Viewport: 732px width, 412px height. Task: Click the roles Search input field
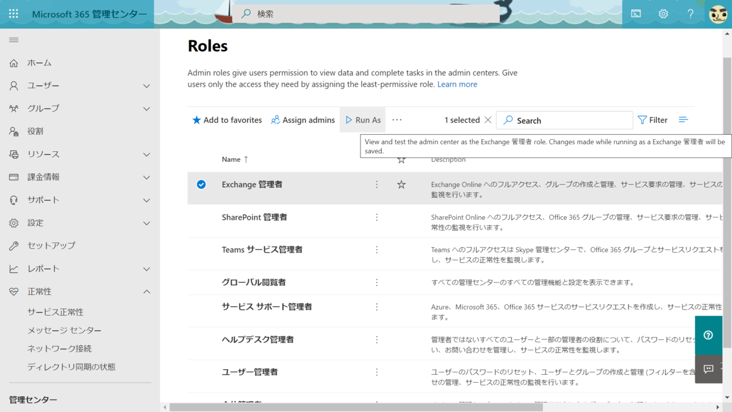coord(564,120)
